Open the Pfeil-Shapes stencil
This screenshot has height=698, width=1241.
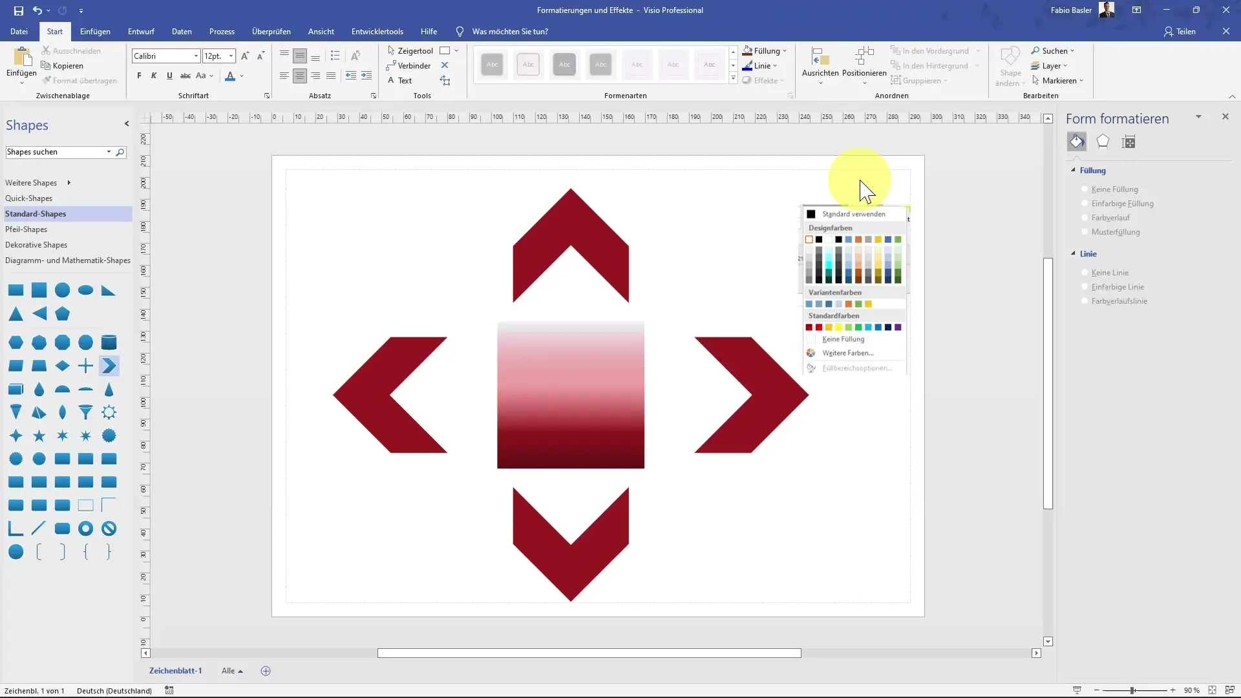[26, 229]
